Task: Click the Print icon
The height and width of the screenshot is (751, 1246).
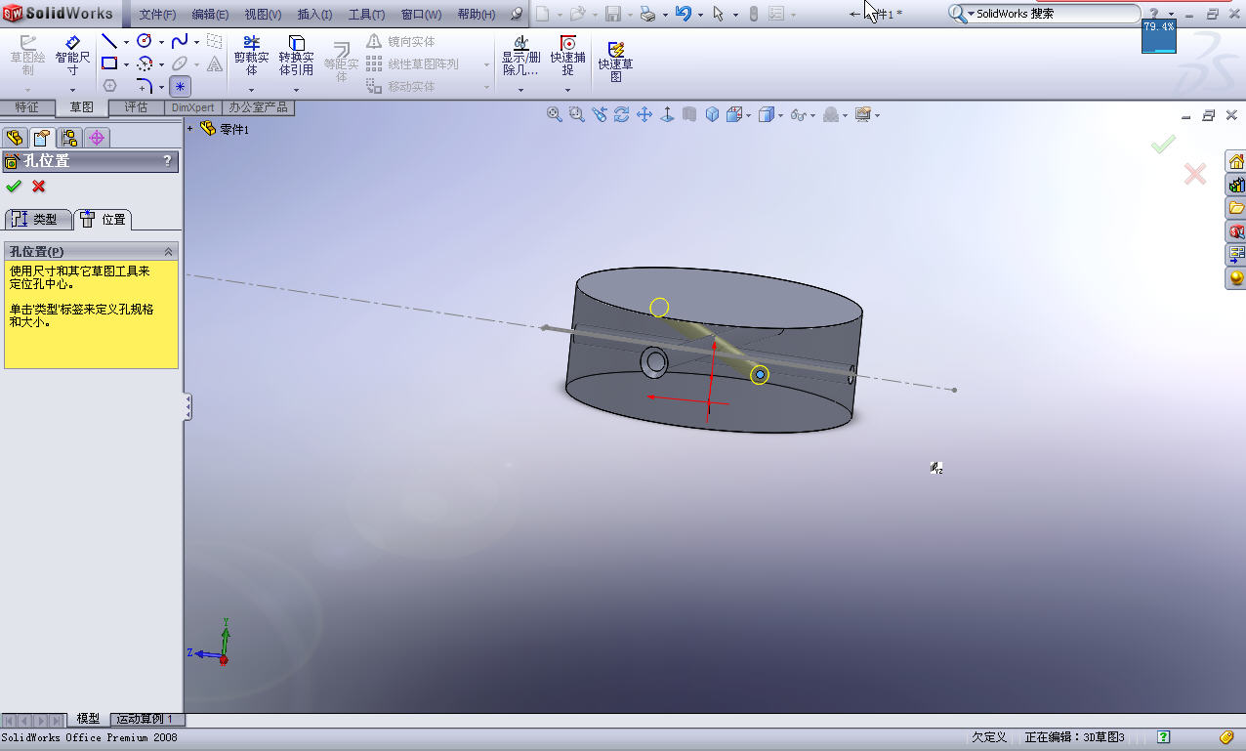Action: click(647, 14)
